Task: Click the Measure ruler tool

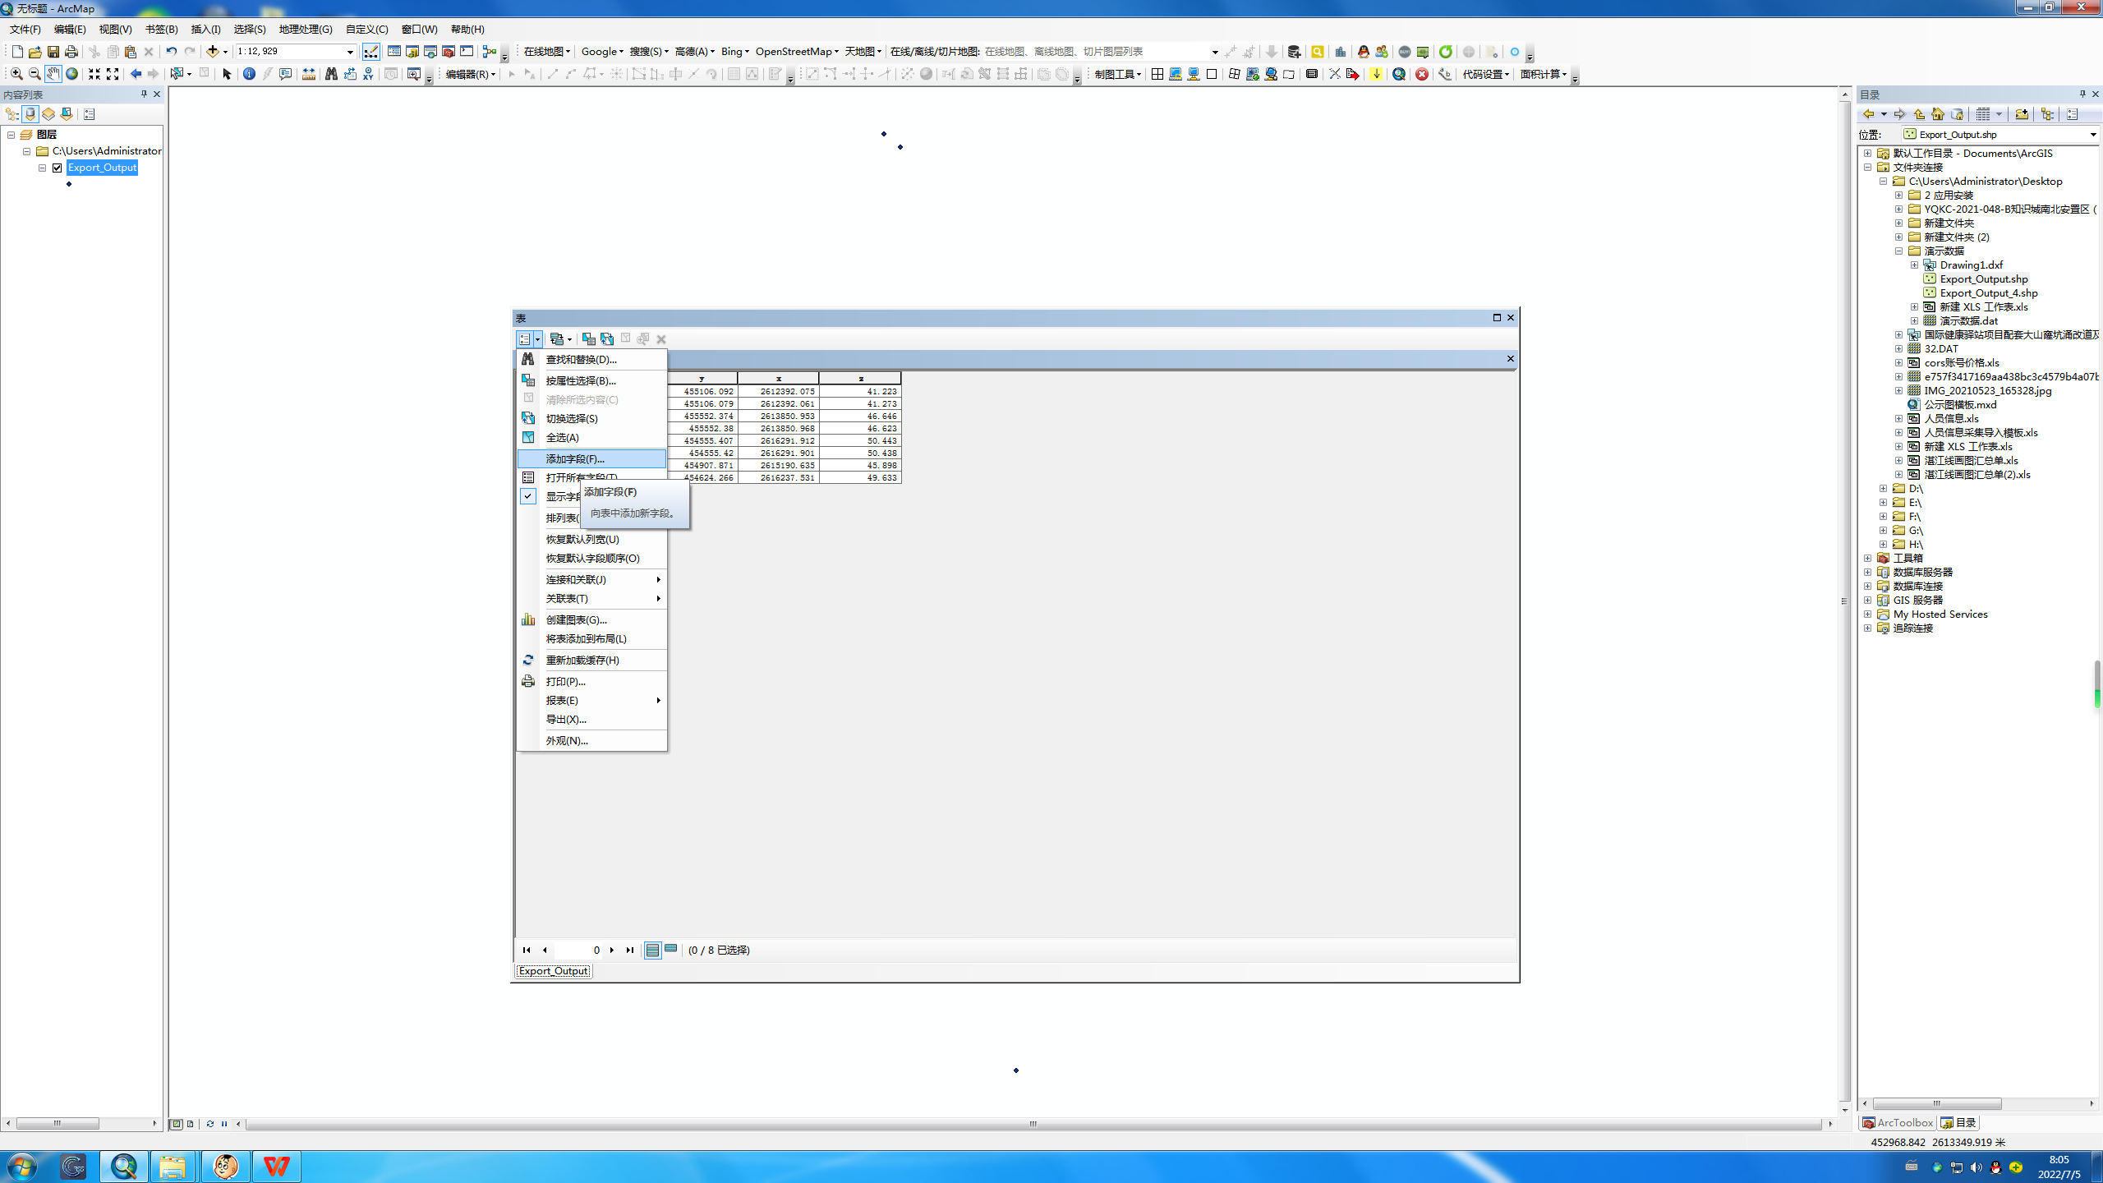Action: 308,74
